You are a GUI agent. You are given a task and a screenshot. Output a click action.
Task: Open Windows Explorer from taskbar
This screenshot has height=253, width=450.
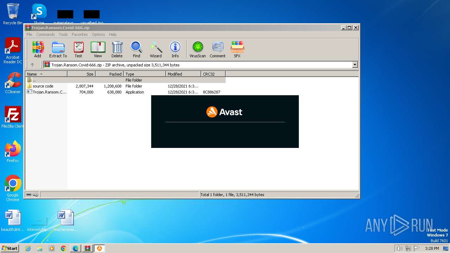[40, 248]
